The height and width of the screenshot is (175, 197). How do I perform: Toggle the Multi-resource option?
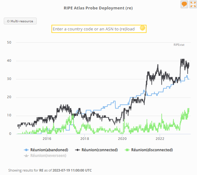pos(20,21)
